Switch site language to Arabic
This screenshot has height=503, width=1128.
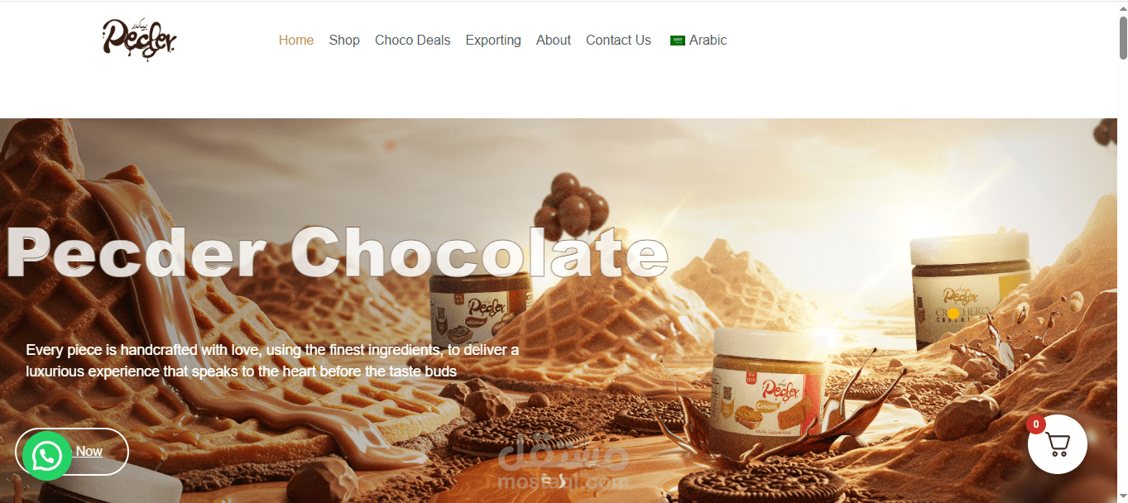[708, 40]
